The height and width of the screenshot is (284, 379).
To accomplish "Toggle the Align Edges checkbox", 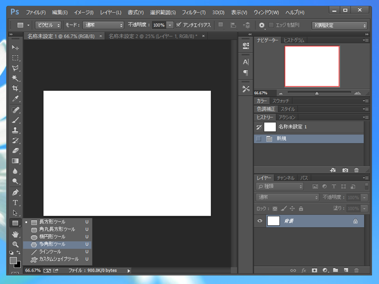I will click(271, 25).
